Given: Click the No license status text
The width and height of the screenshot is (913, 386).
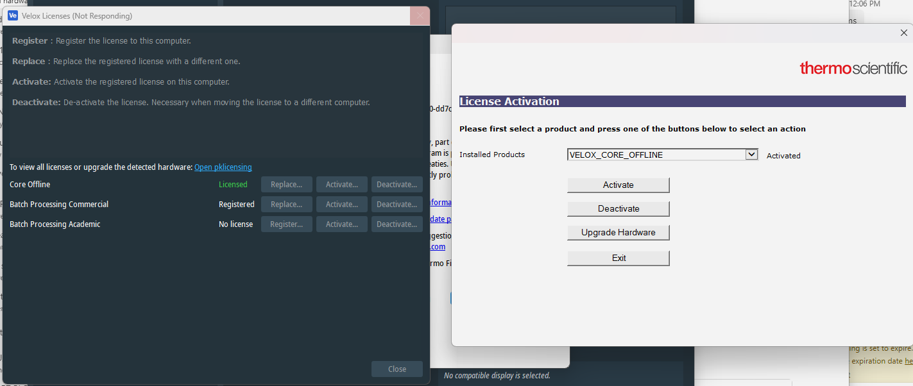Looking at the screenshot, I should [235, 224].
